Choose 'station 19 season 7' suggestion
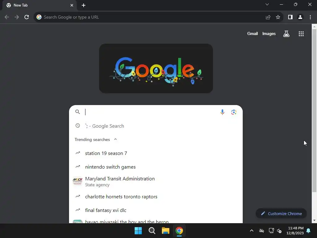The width and height of the screenshot is (317, 238). point(156,153)
